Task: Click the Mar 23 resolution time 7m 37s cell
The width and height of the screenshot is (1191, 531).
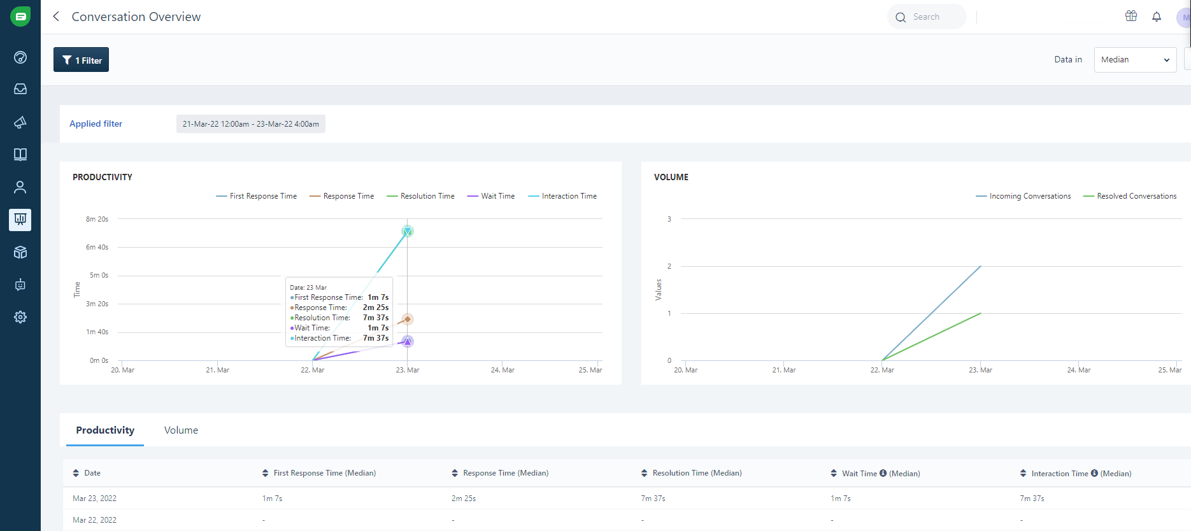Action: click(x=653, y=499)
